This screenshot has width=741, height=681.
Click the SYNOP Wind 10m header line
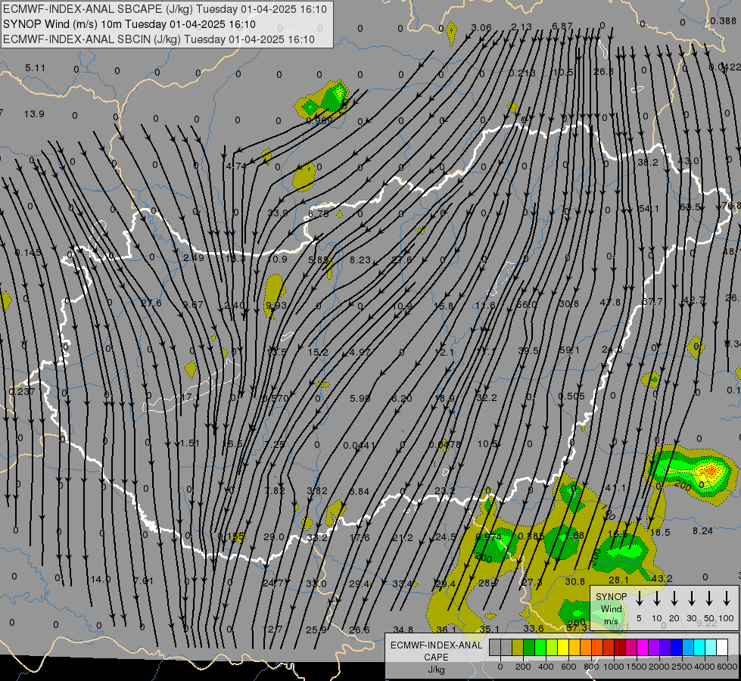pos(129,24)
